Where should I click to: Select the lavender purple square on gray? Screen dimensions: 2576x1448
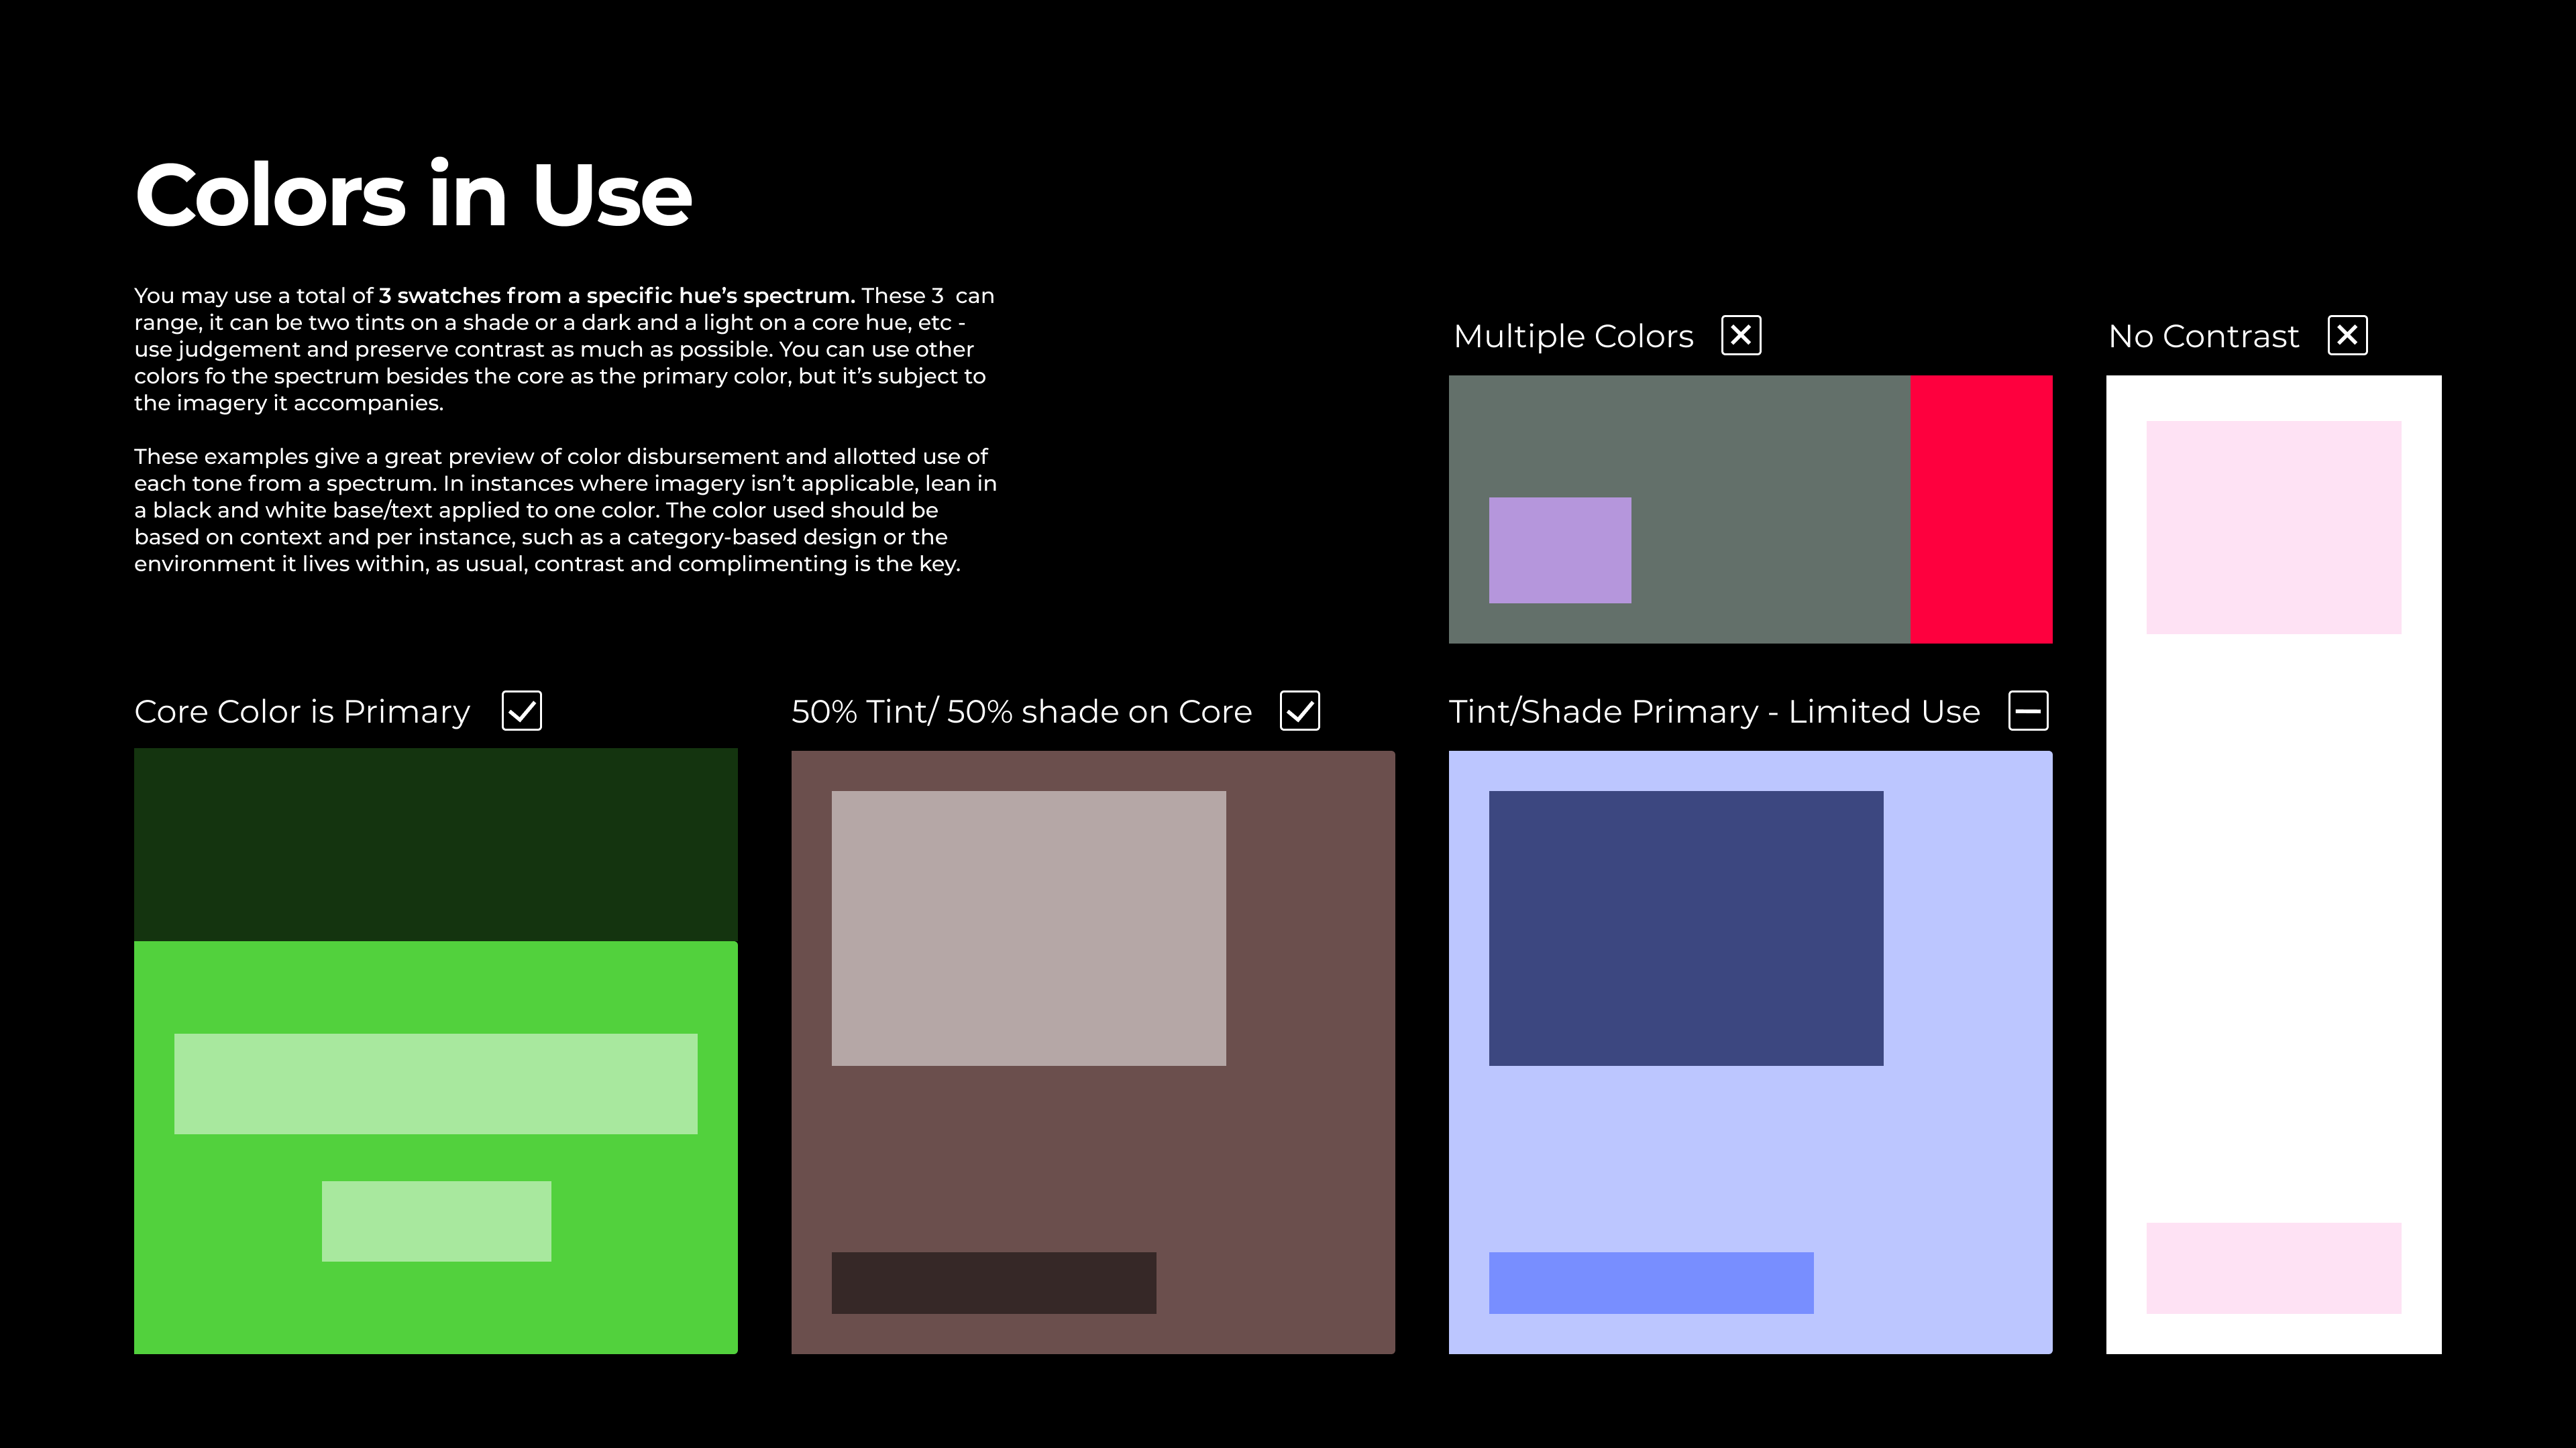point(1560,550)
